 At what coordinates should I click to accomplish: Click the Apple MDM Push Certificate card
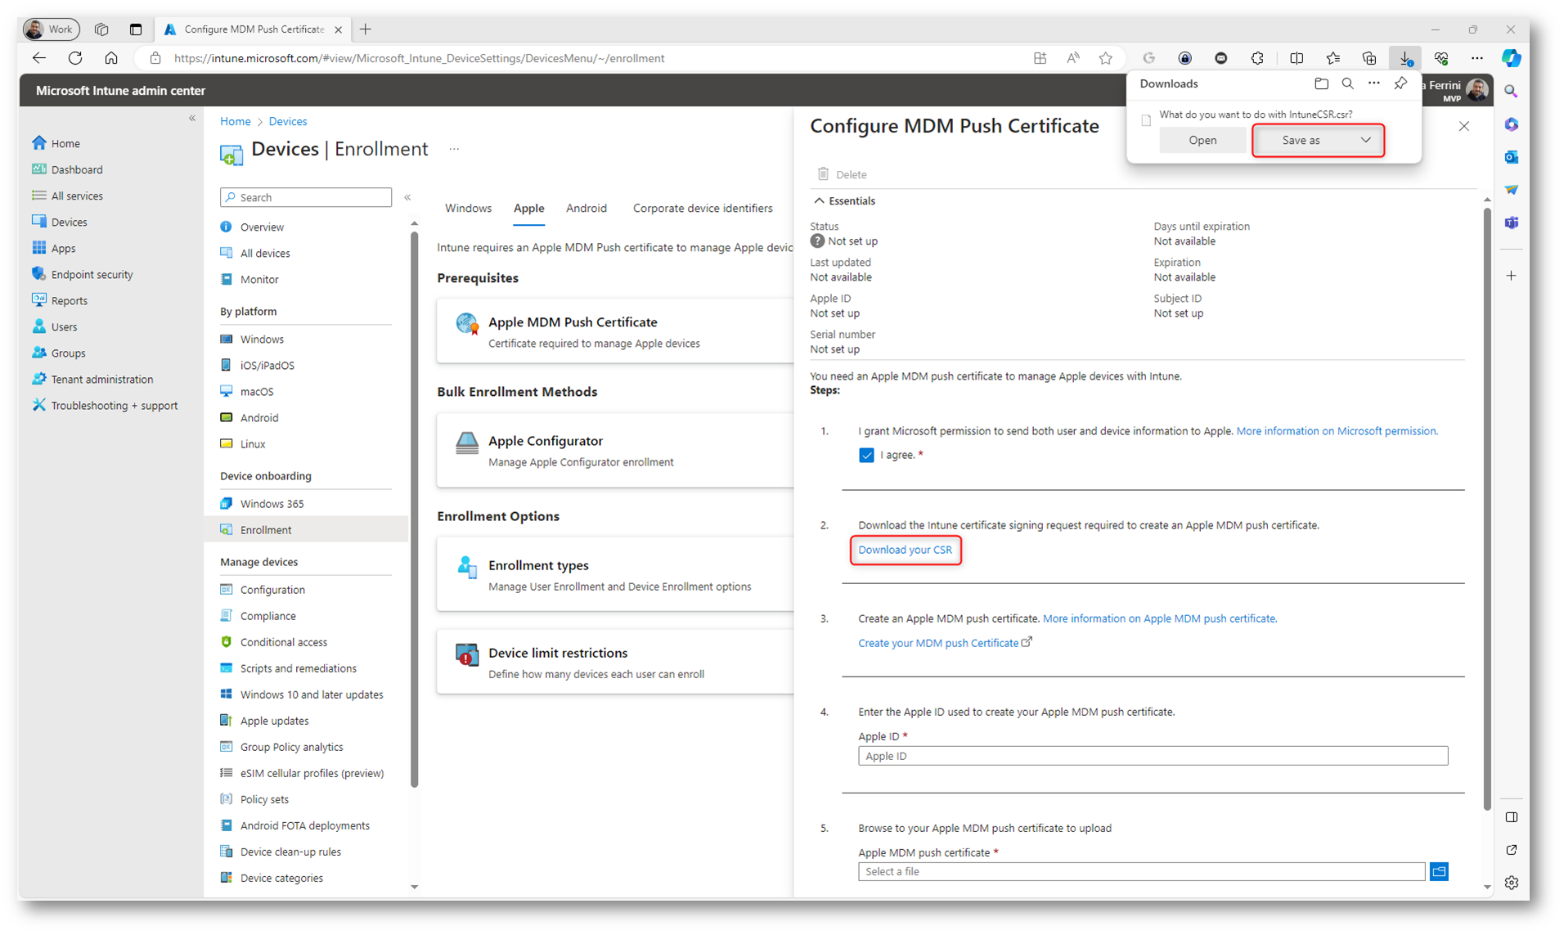pos(615,331)
